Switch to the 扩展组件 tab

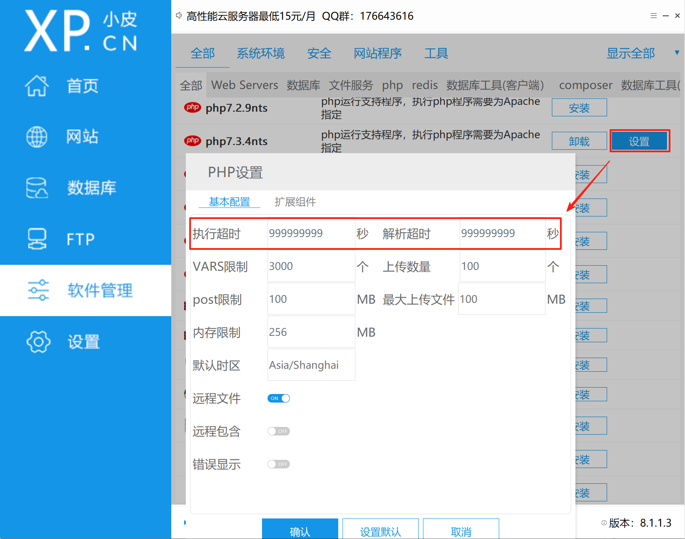(x=295, y=202)
